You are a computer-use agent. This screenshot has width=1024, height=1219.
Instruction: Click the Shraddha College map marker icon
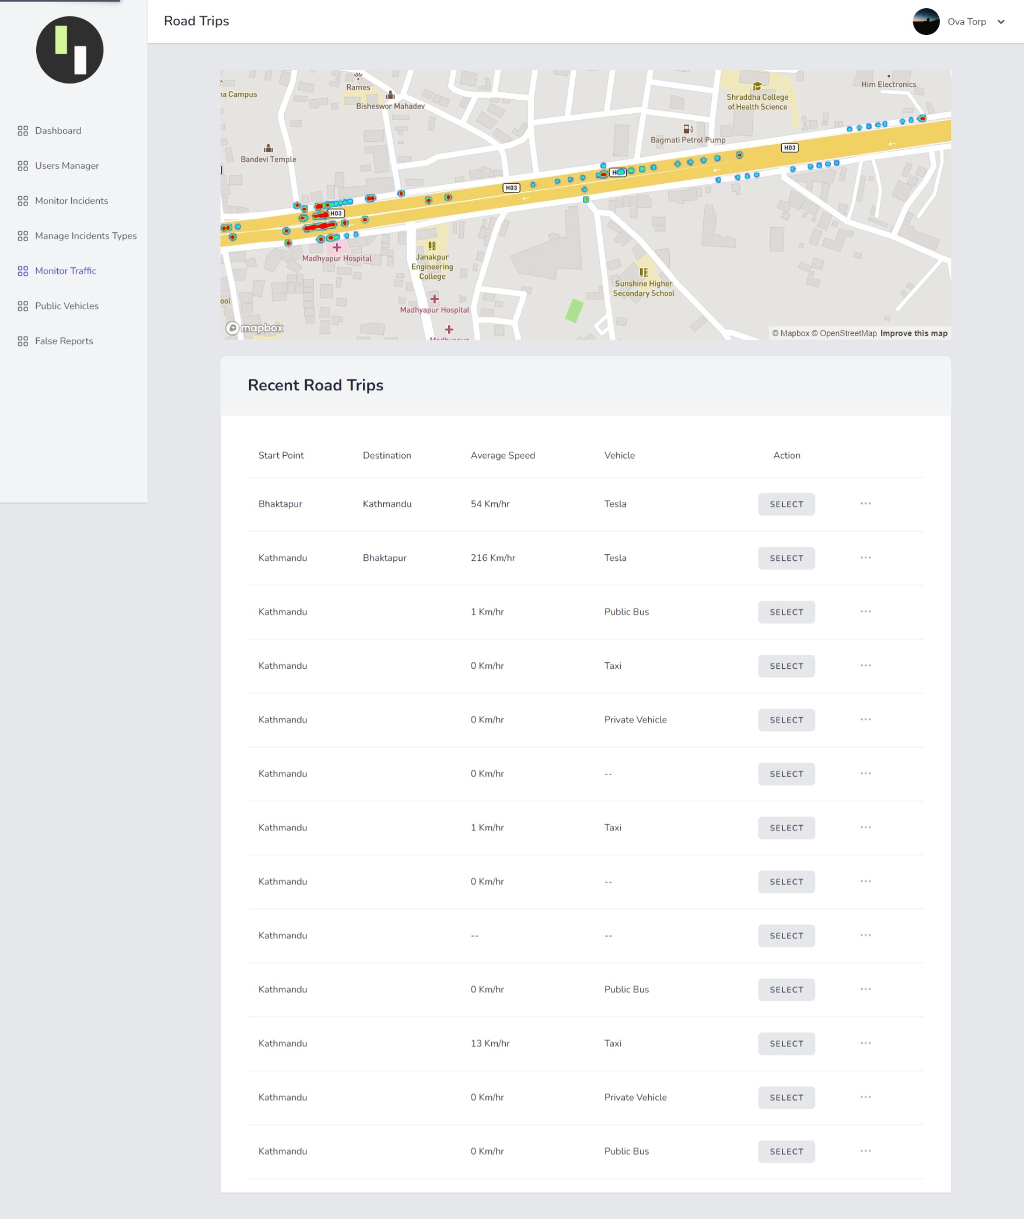tap(757, 86)
